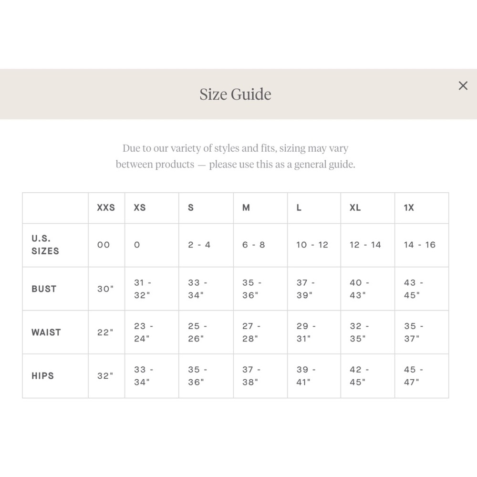Select the XS column header
The width and height of the screenshot is (477, 477).
coord(140,208)
